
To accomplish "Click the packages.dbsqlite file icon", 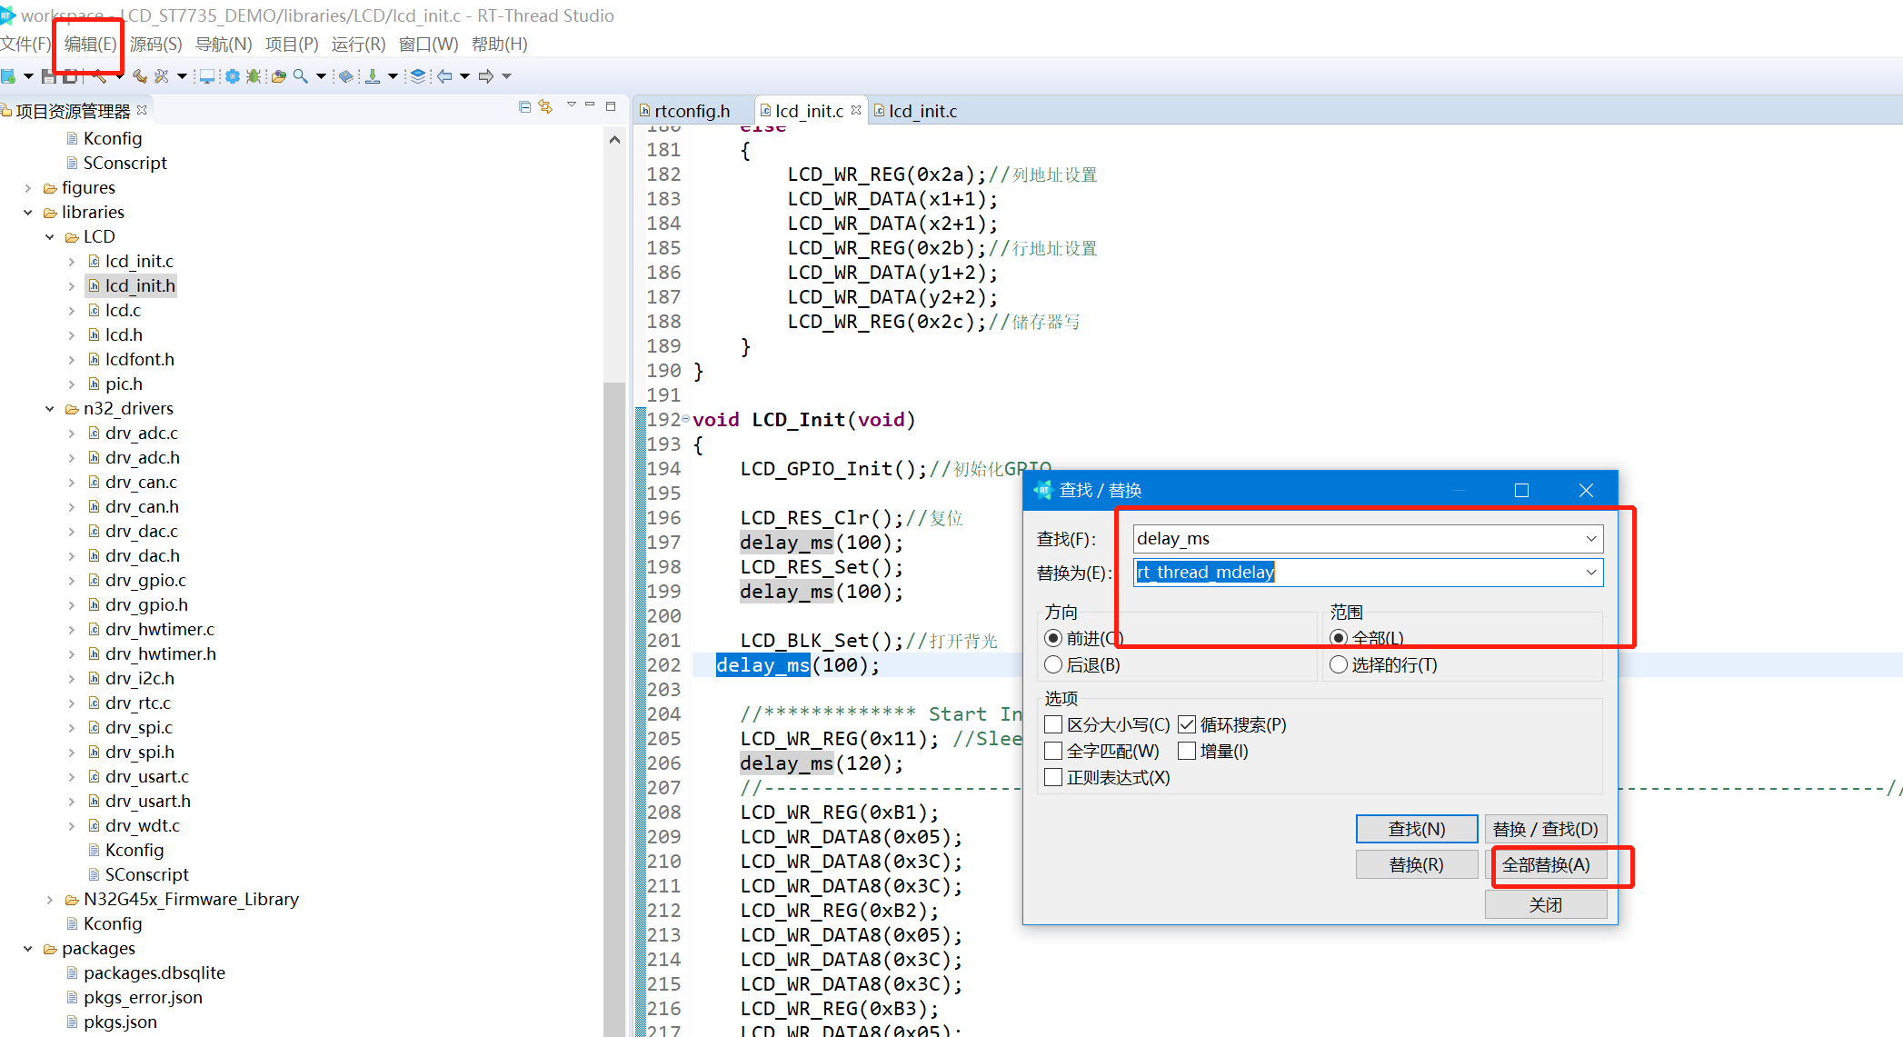I will pyautogui.click(x=72, y=972).
